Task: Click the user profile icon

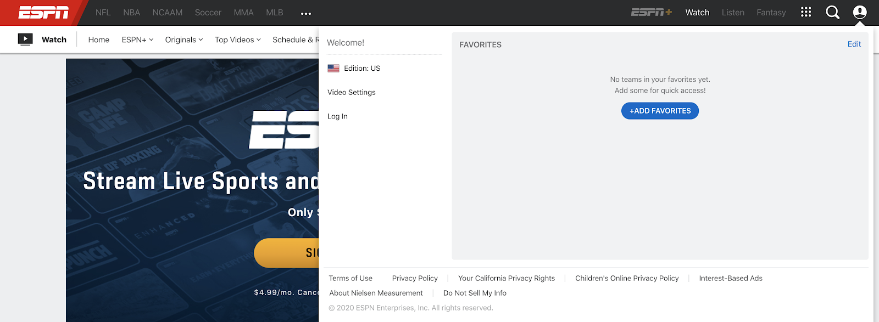Action: point(860,12)
